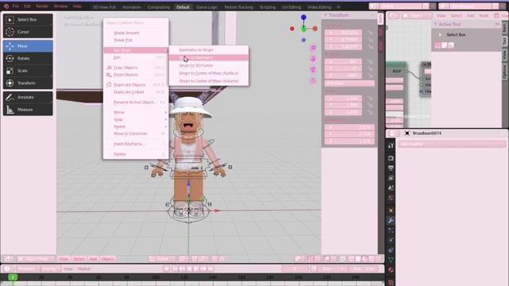Screen dimensions: 509x286
Task: Open the File menu
Action: (16, 6)
